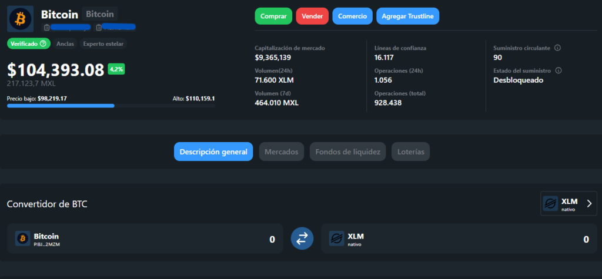This screenshot has height=279, width=602.
Task: Click the $104,393.08 price value
Action: [56, 70]
